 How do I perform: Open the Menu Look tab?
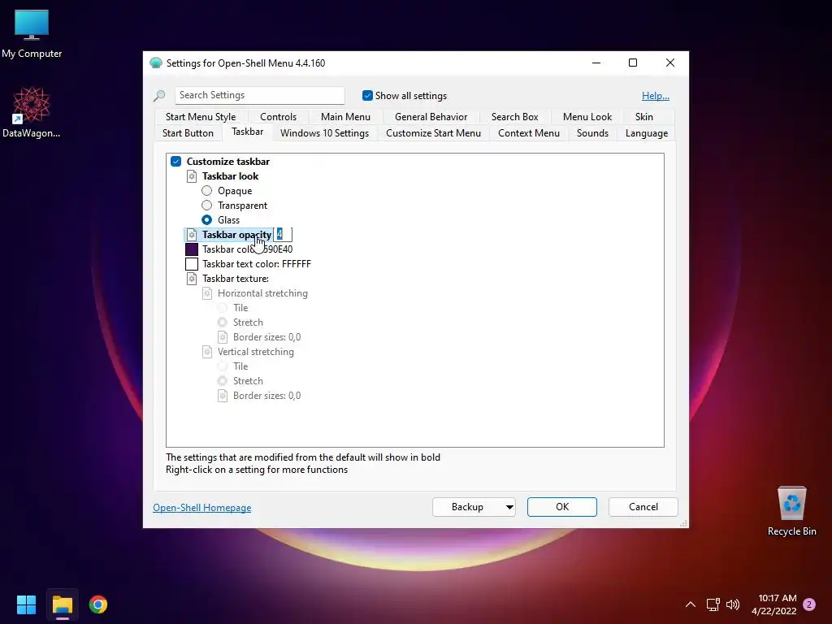[587, 117]
